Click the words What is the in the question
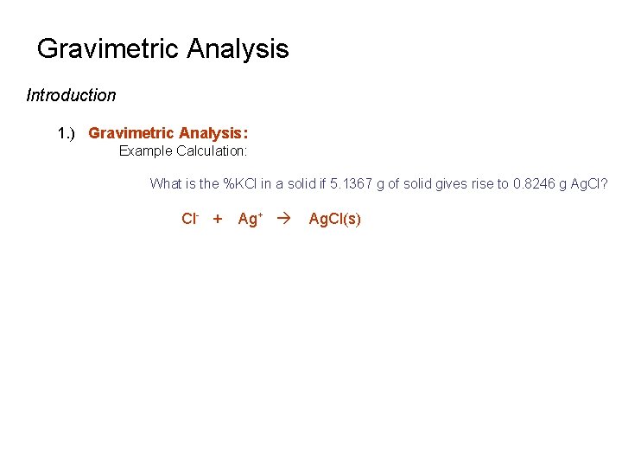The height and width of the screenshot is (467, 622). tap(185, 183)
